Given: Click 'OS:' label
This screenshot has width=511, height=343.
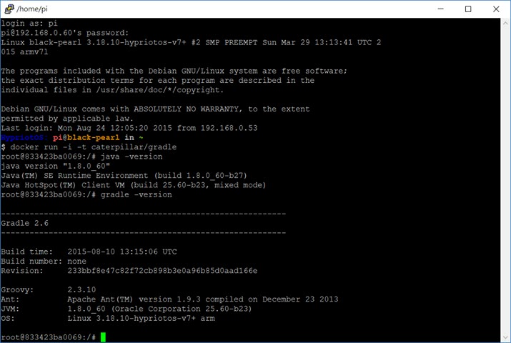Looking at the screenshot, I should coord(8,318).
